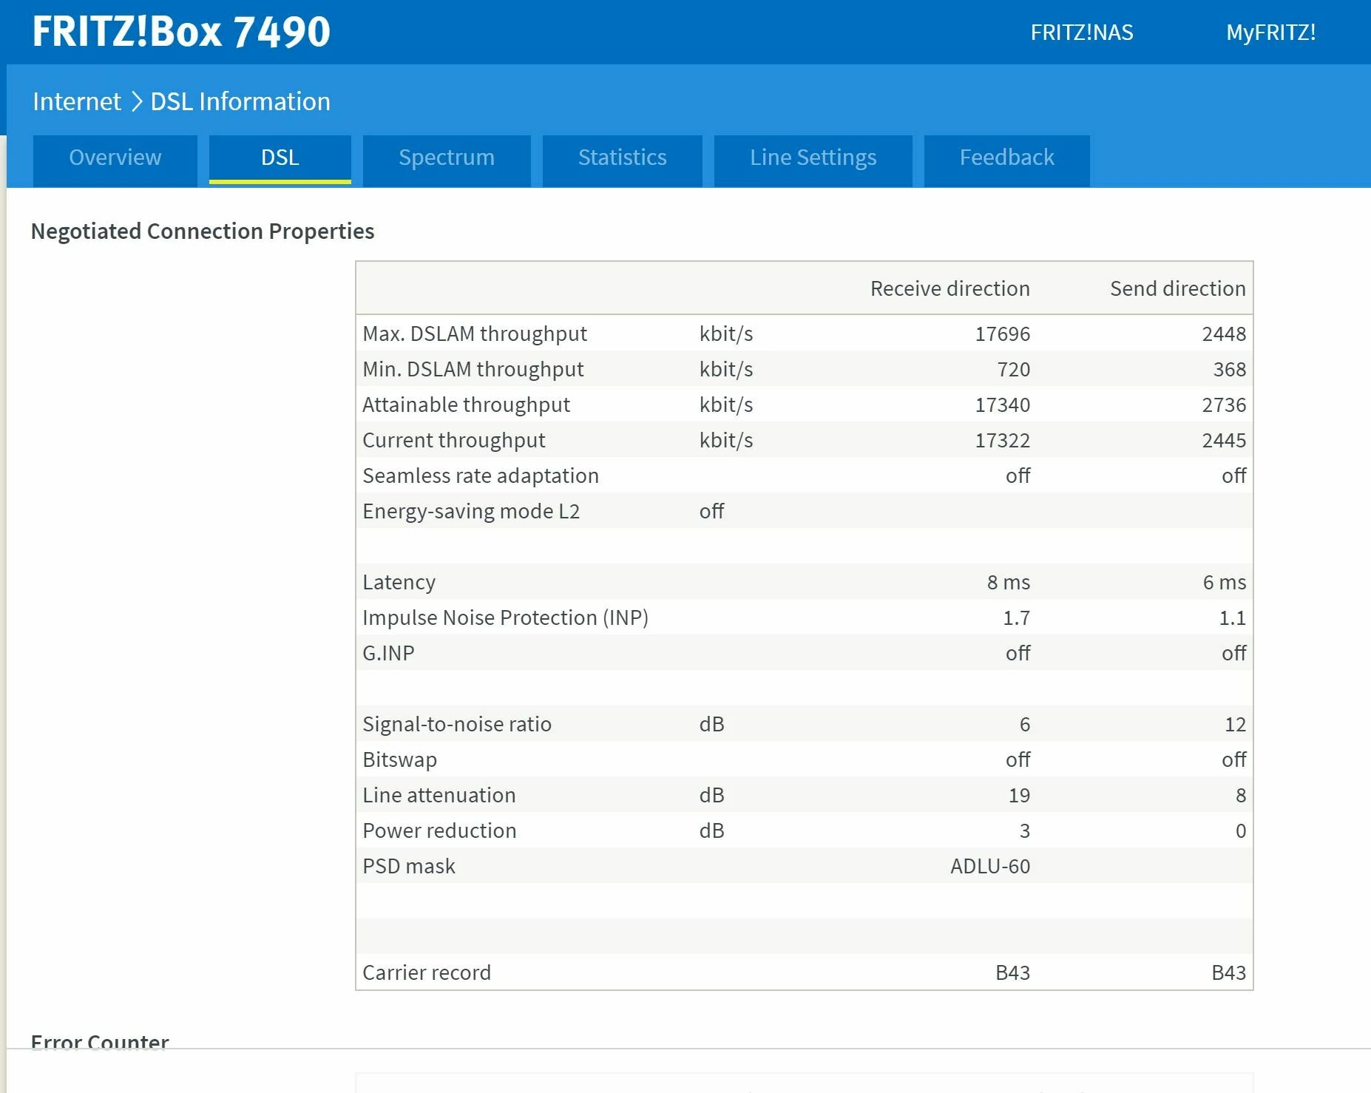
Task: Select the Line attenuation label
Action: click(439, 795)
